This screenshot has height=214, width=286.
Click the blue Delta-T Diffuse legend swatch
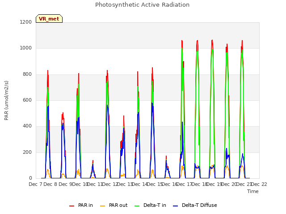click(x=175, y=206)
